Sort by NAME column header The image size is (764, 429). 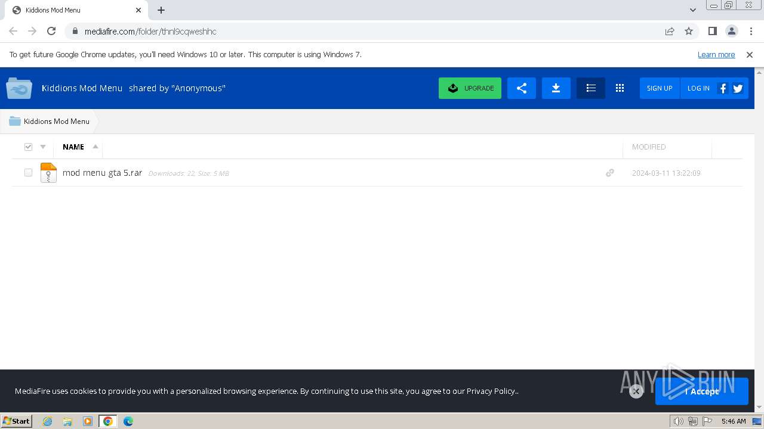pyautogui.click(x=73, y=147)
